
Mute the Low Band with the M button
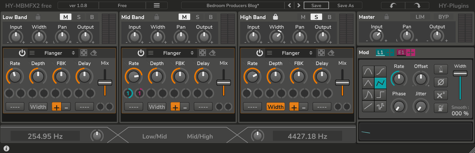66,17
